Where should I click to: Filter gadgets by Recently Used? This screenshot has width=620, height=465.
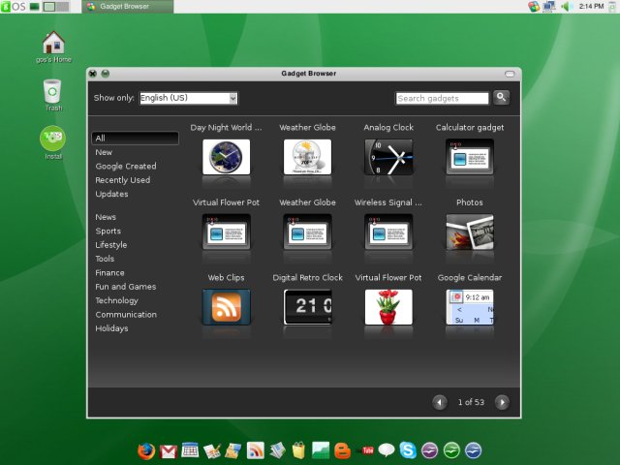[123, 180]
